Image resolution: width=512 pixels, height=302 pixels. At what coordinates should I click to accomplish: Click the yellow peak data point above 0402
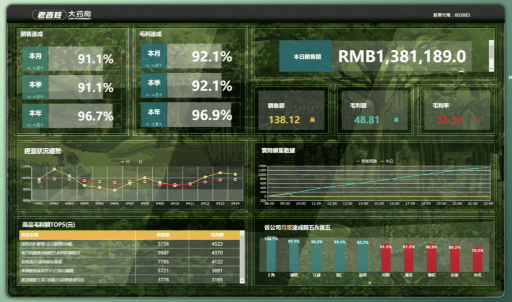click(x=54, y=169)
